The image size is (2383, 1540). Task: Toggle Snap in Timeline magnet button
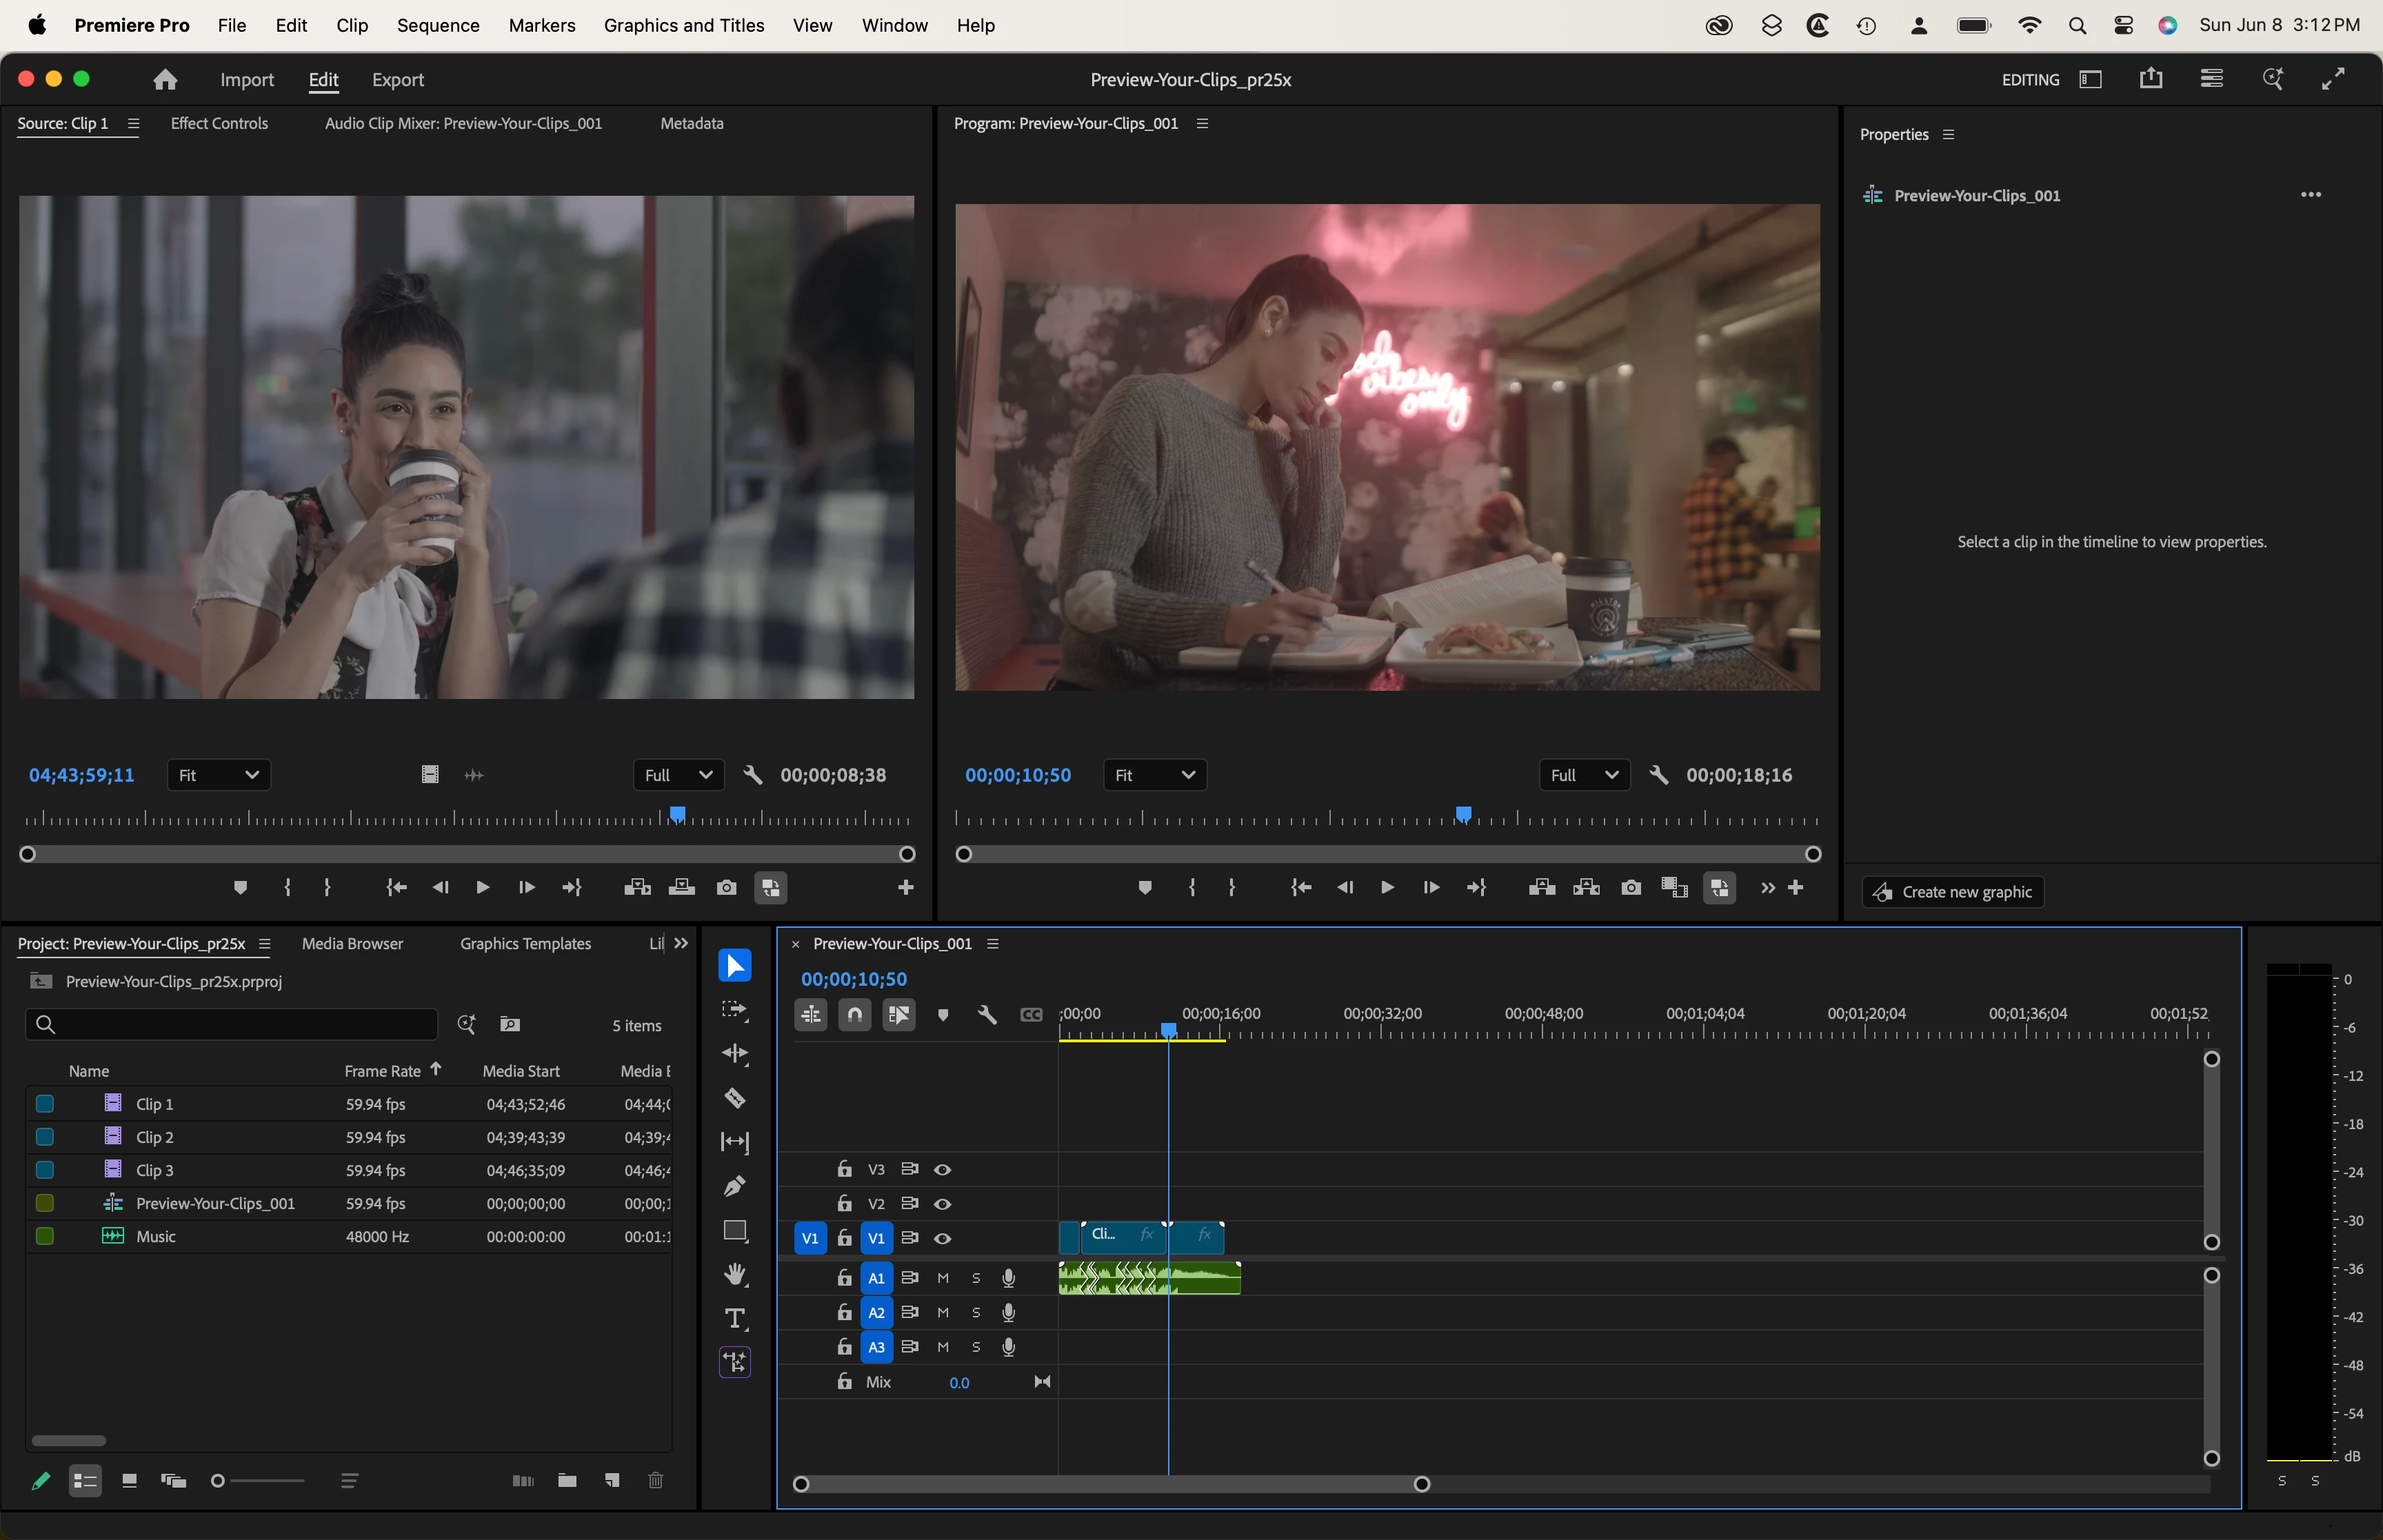point(854,1015)
